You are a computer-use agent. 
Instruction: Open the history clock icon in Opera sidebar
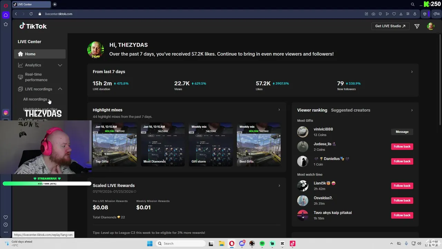click(x=6, y=225)
